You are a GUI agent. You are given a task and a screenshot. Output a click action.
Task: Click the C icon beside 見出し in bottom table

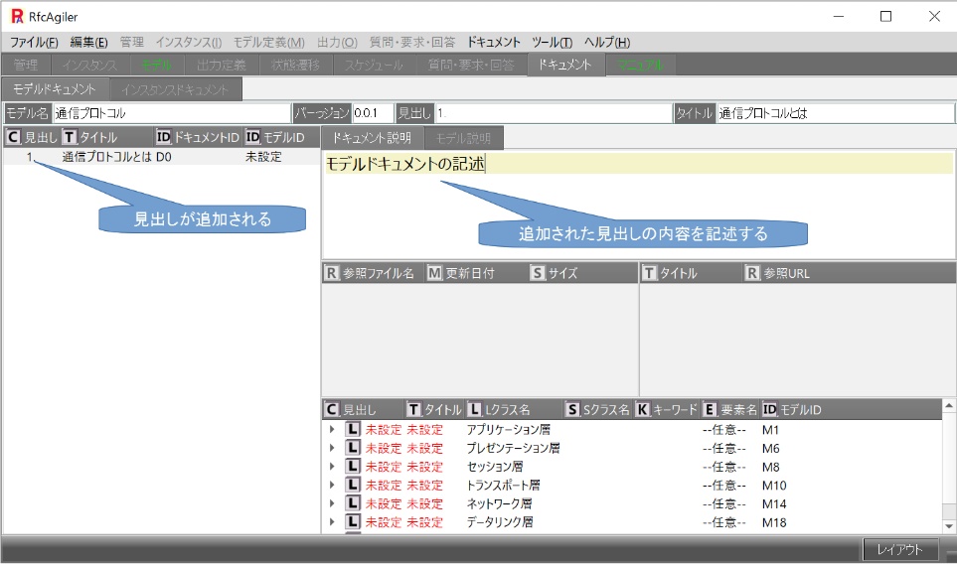(x=331, y=410)
